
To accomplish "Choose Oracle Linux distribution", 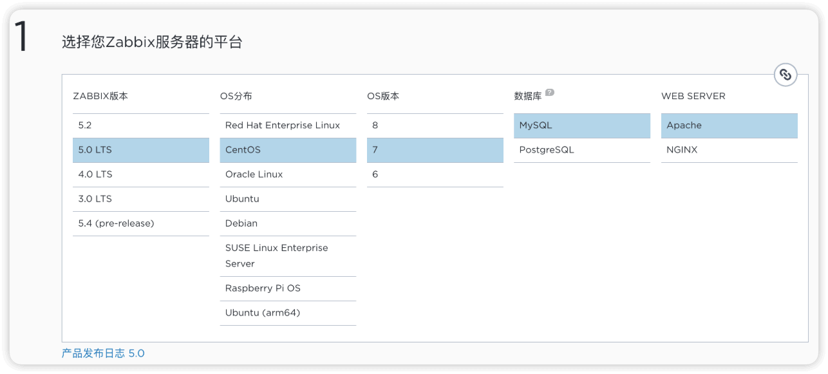I will click(288, 174).
